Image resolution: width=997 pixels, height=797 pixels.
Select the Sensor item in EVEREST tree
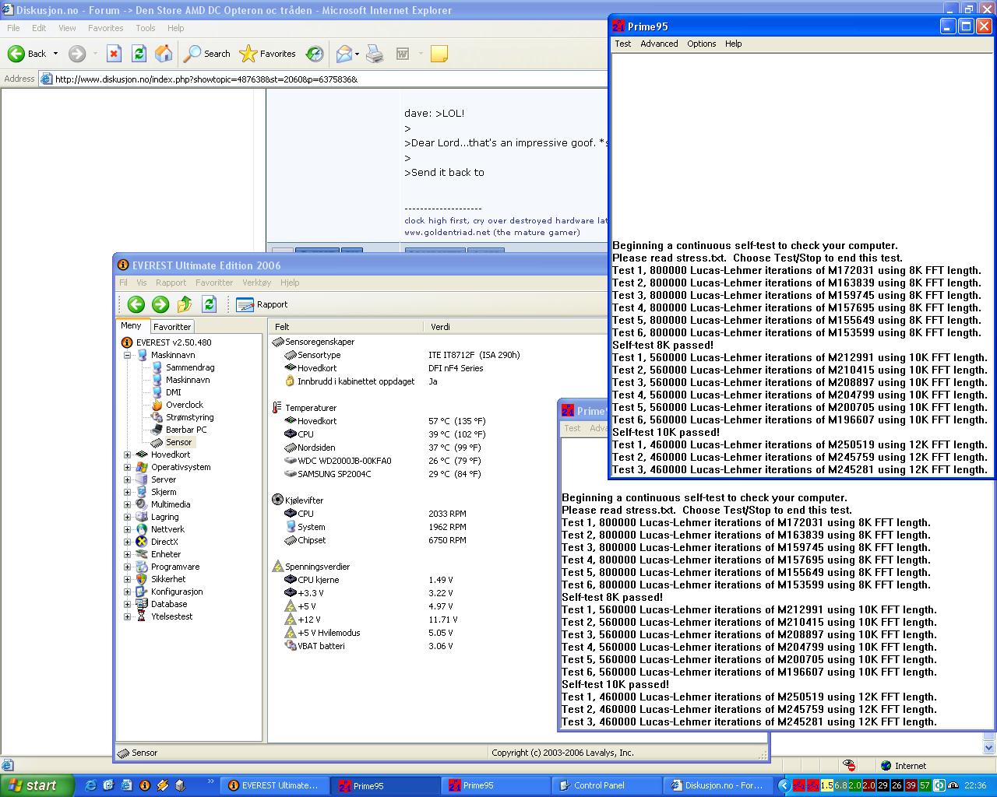[178, 442]
